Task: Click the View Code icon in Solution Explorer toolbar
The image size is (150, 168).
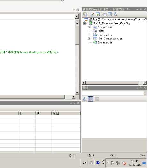Action: tap(105, 14)
